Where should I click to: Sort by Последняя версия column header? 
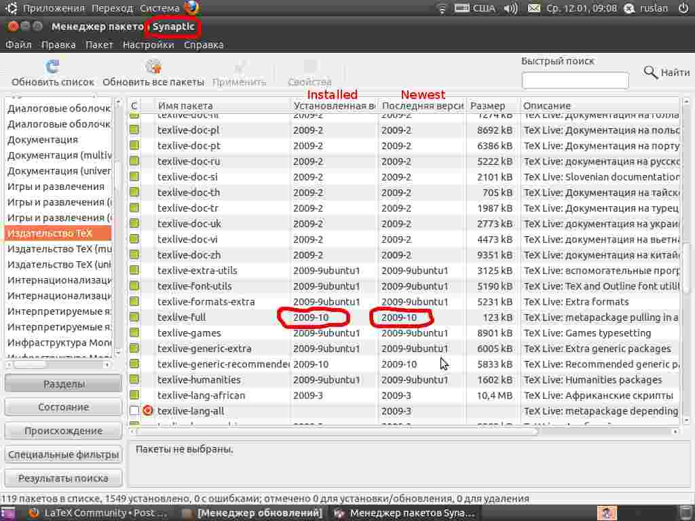[422, 105]
